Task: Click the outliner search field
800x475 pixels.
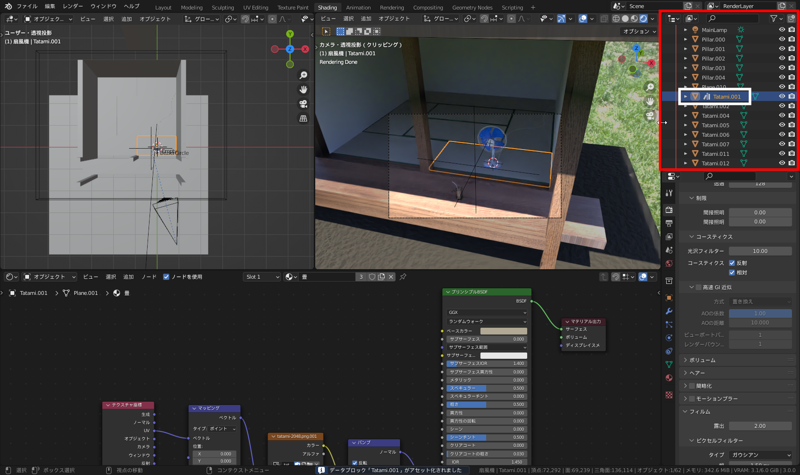Action: (733, 19)
